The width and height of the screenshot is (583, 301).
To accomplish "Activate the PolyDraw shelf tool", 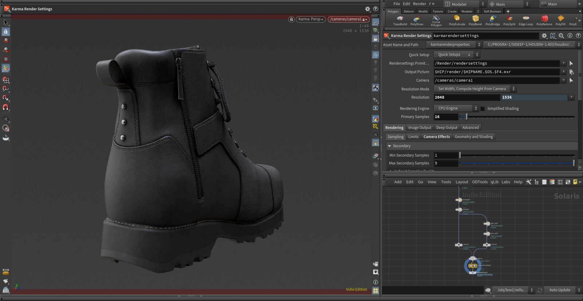I will [x=417, y=20].
